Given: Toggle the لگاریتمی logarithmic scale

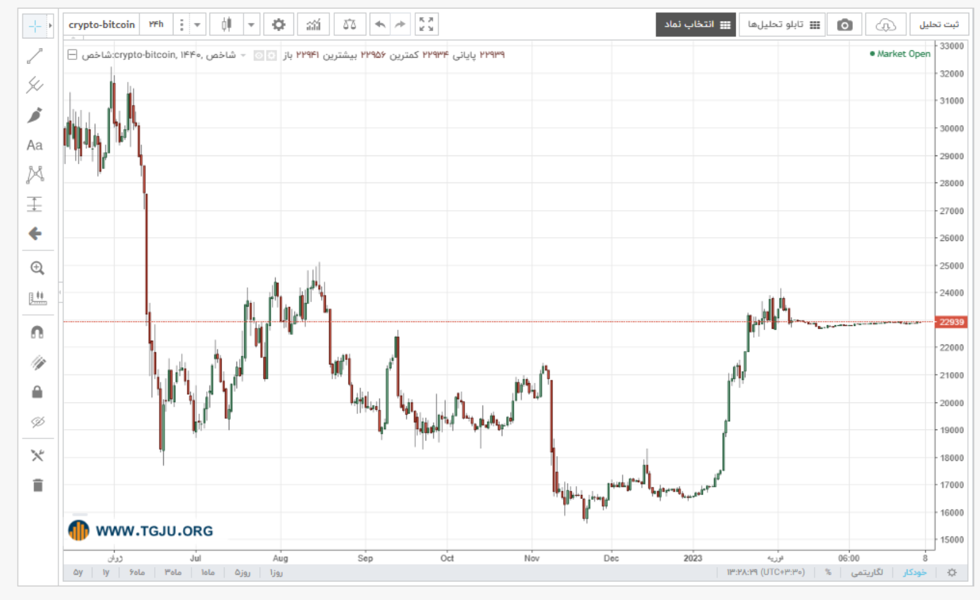Looking at the screenshot, I should 867,572.
